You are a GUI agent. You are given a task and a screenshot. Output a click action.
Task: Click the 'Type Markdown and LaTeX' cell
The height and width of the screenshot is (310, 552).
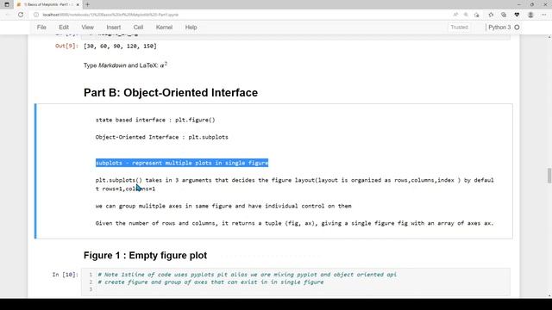pyautogui.click(x=125, y=65)
